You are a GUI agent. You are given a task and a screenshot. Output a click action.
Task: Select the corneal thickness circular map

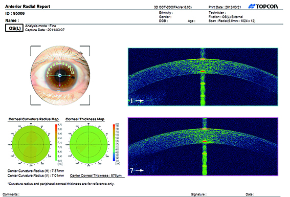88,144
